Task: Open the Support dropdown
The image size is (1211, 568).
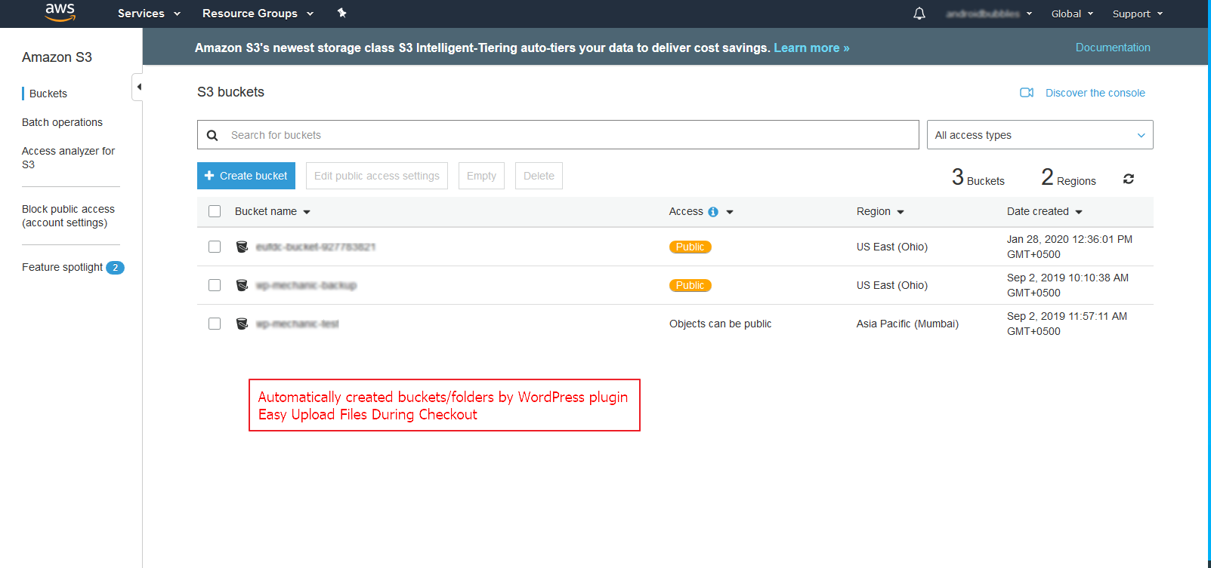Action: [1137, 14]
